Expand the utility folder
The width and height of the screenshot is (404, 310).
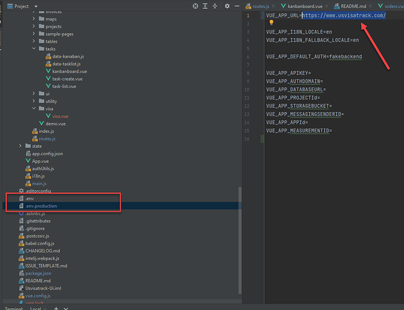34,101
